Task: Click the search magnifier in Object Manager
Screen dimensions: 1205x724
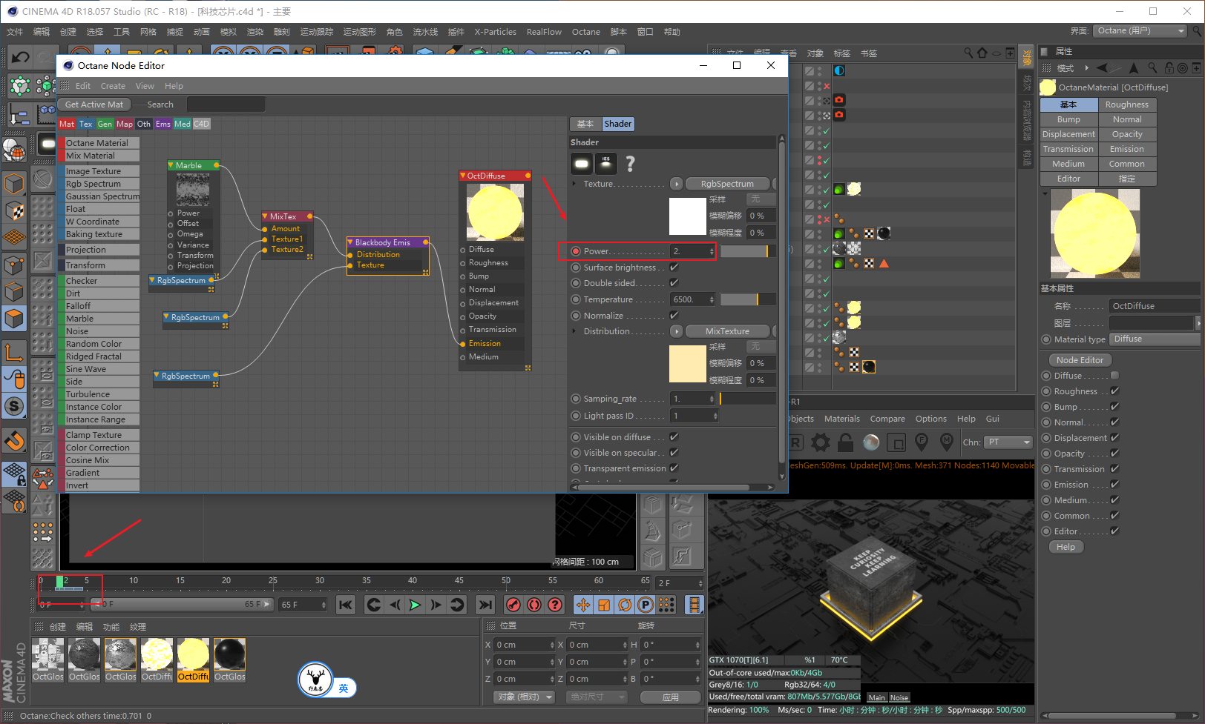Action: (968, 53)
